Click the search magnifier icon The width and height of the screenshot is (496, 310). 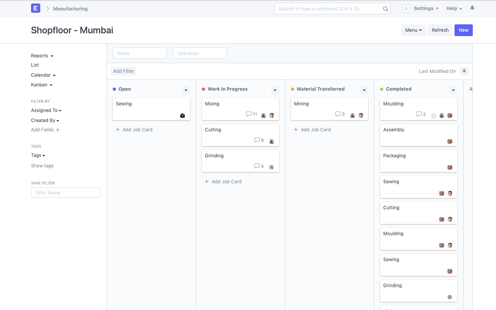(x=385, y=9)
